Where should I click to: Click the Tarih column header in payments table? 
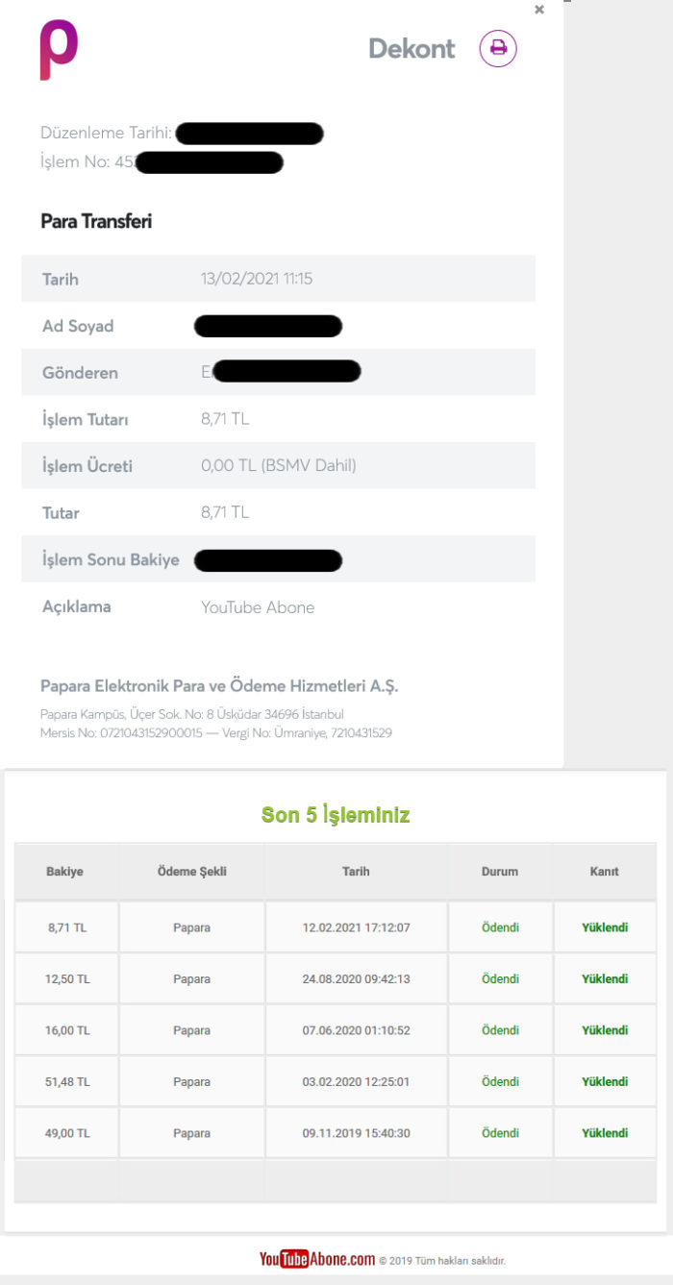356,872
